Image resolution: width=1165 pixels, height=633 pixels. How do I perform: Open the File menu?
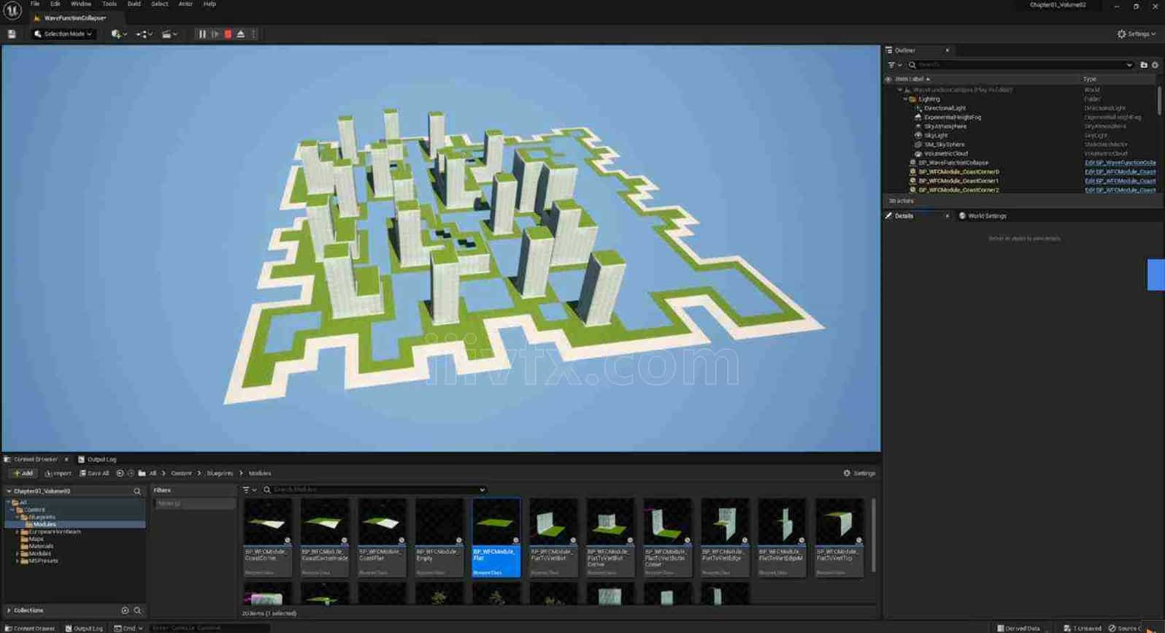click(35, 4)
